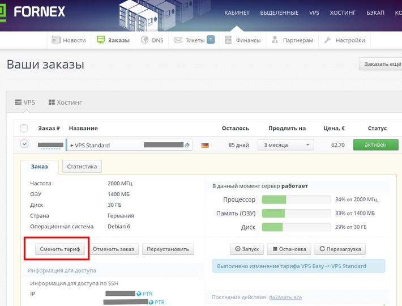Click the tickets counter badge showing 1

point(211,40)
